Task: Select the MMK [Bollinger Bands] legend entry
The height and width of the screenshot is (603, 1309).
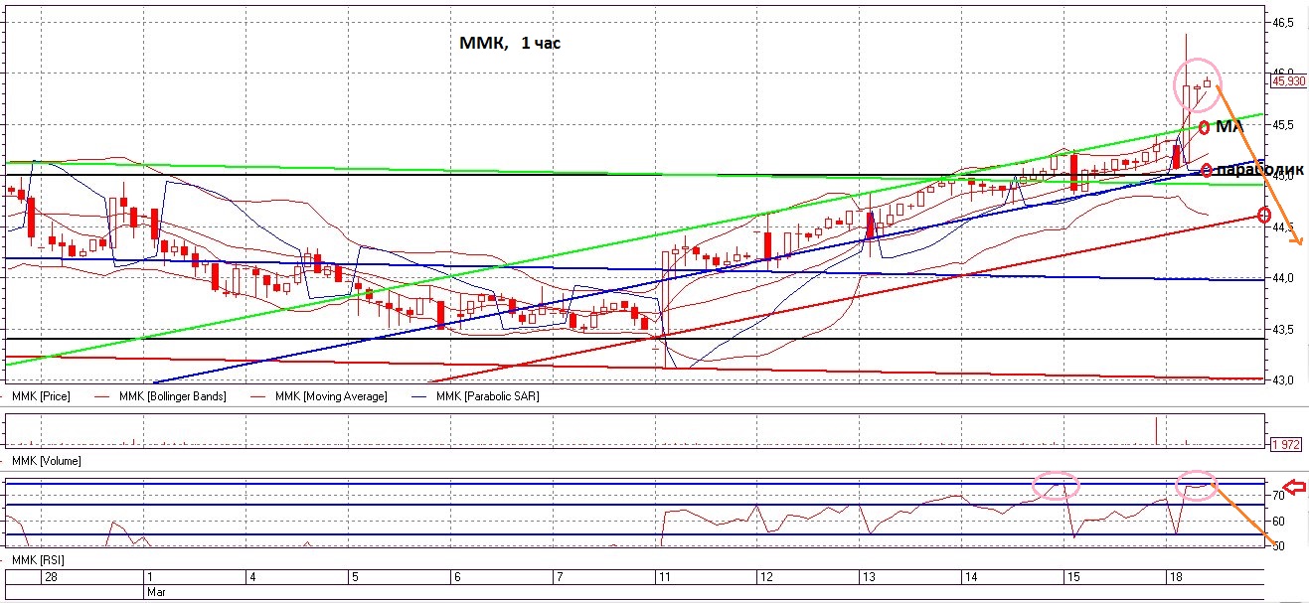Action: pyautogui.click(x=172, y=396)
